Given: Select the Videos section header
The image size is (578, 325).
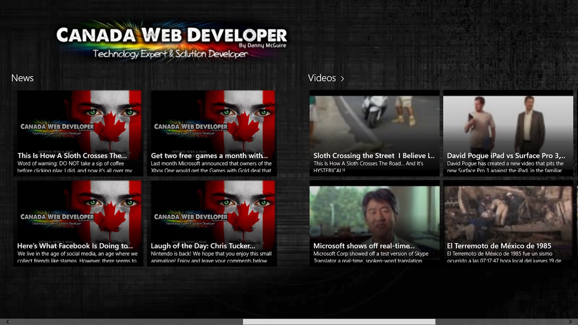Looking at the screenshot, I should 322,78.
